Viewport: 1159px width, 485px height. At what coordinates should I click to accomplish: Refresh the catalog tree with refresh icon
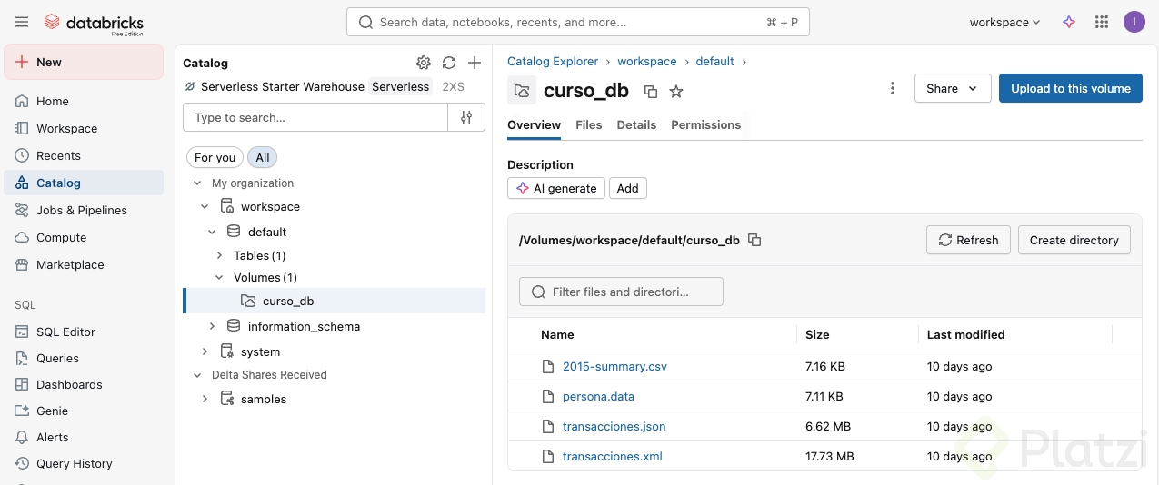point(449,63)
